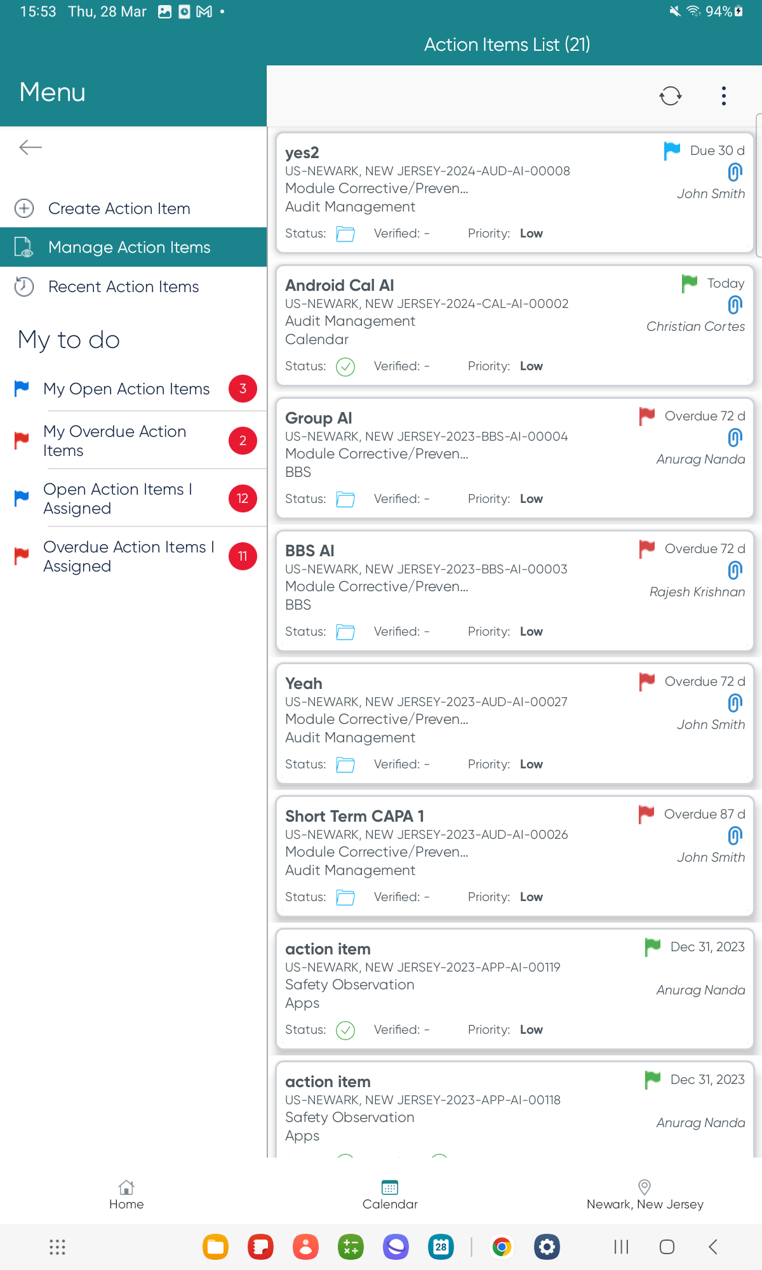The image size is (762, 1270).
Task: Open Open Action Items I Assigned
Action: (133, 498)
